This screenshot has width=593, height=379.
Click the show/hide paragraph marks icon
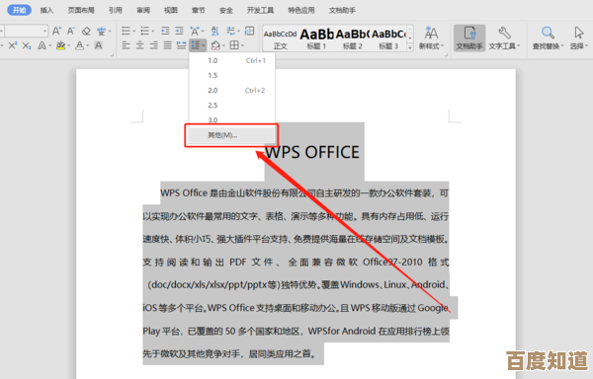pyautogui.click(x=230, y=31)
